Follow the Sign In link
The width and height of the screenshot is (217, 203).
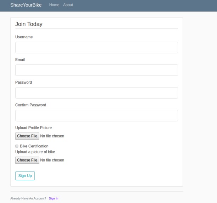point(54,198)
